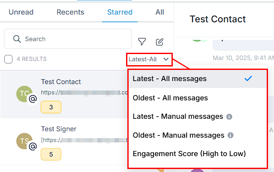Click the chevron arrow next to Latest-All

coord(166,59)
